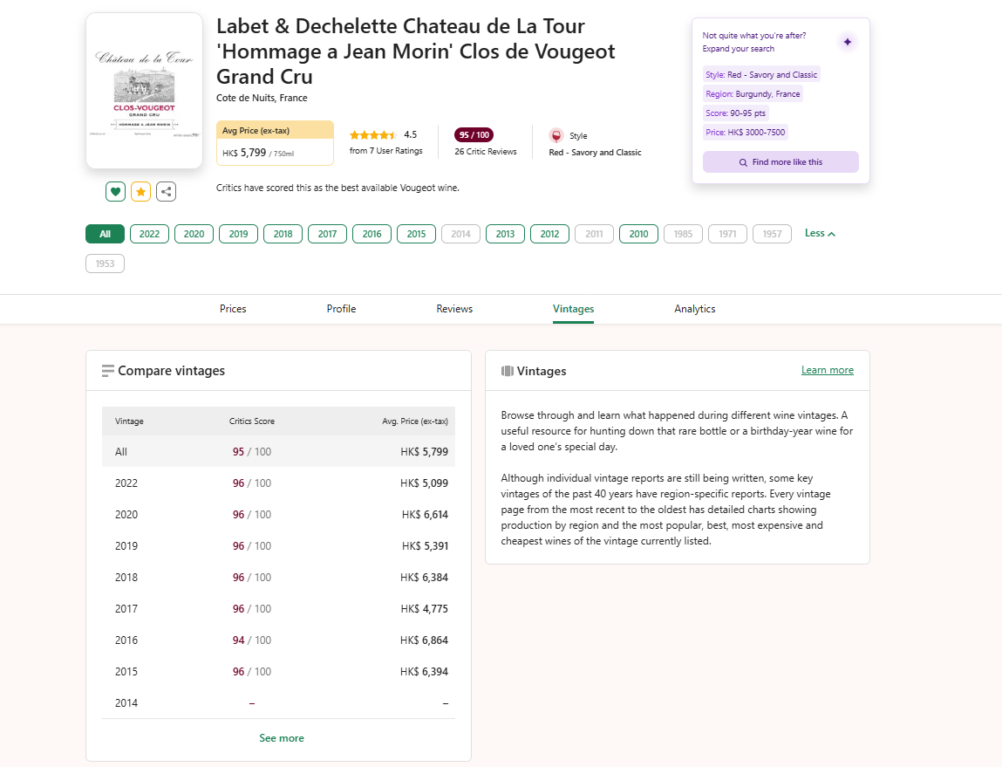Select the 2010 vintage pill
Image resolution: width=1002 pixels, height=767 pixels.
pos(638,234)
